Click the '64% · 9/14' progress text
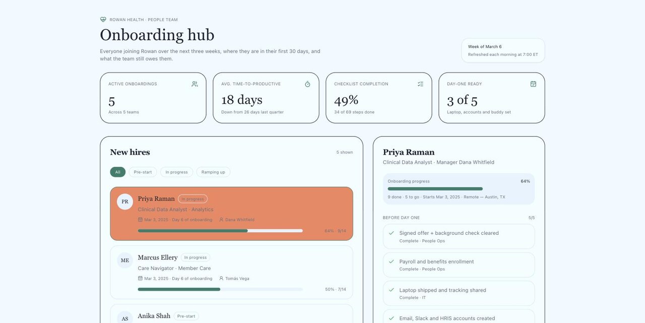 pos(335,231)
